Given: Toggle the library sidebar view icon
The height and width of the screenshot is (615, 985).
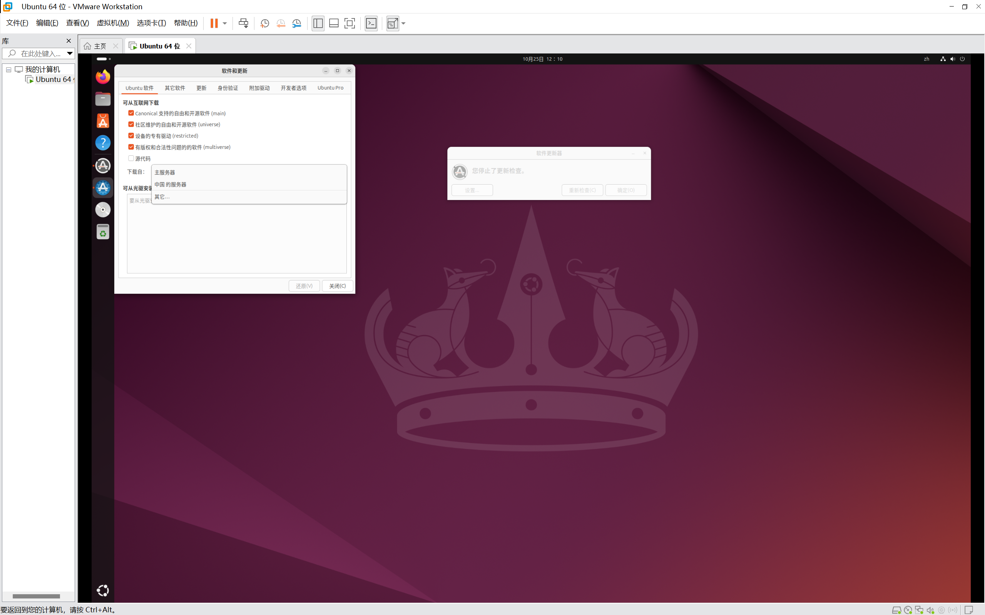Looking at the screenshot, I should tap(318, 23).
